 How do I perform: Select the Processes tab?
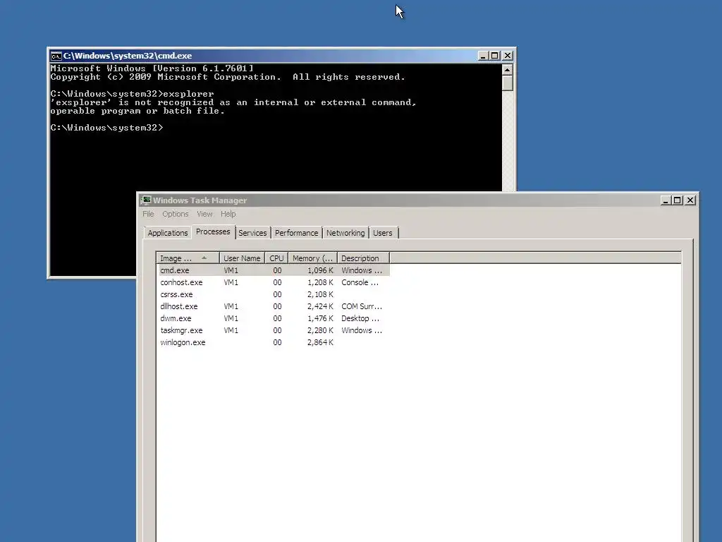(213, 231)
